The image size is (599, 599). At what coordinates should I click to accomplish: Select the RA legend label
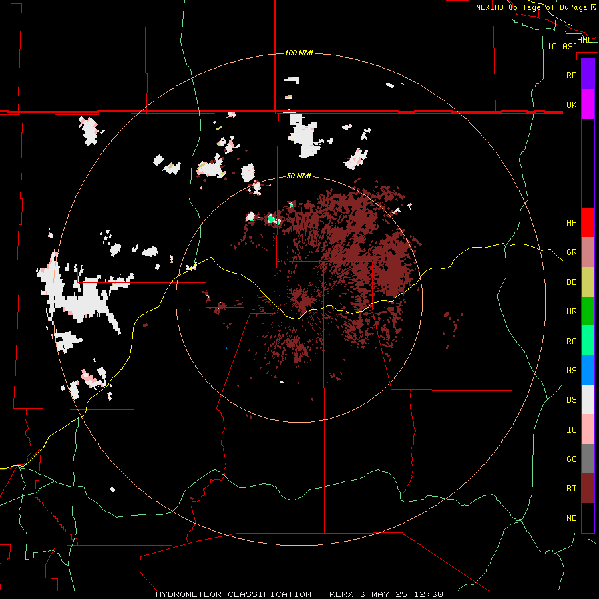(571, 341)
